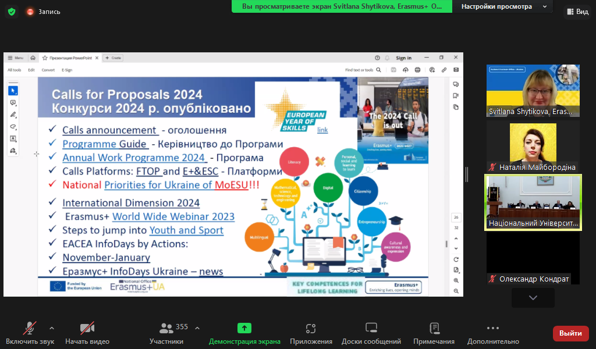This screenshot has width=596, height=349.
Task: Open the Acrobat hamburger Menu
Action: [x=16, y=58]
